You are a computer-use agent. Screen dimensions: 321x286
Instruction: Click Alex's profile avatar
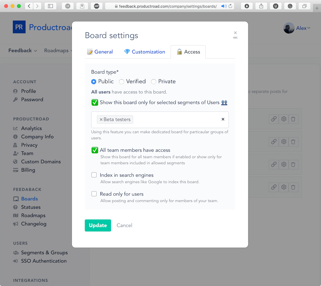pyautogui.click(x=289, y=28)
